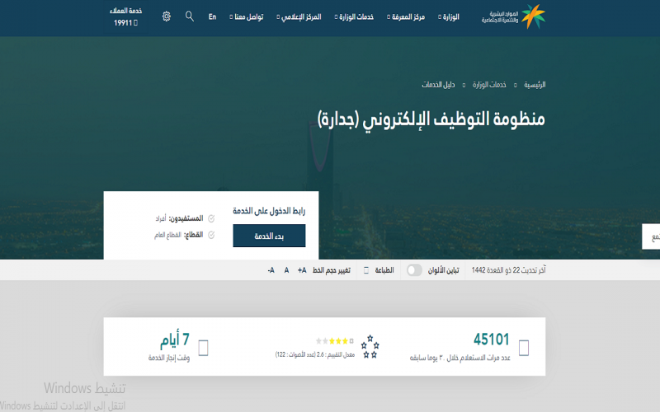Click آخر تحديث 22 ذو القعدة 1442 text
Image resolution: width=660 pixels, height=412 pixels.
tap(508, 270)
